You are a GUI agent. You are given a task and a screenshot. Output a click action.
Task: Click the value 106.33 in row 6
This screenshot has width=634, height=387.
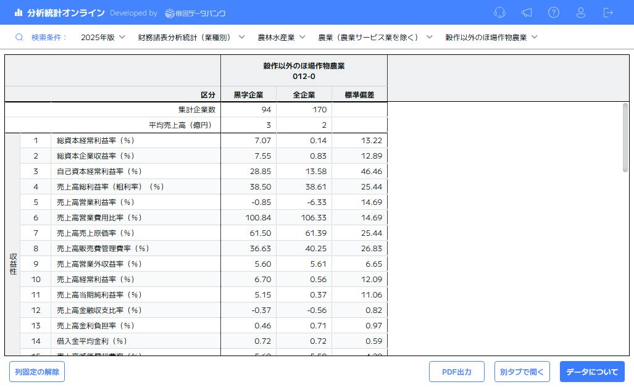[314, 217]
